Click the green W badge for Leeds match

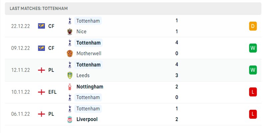253,70
